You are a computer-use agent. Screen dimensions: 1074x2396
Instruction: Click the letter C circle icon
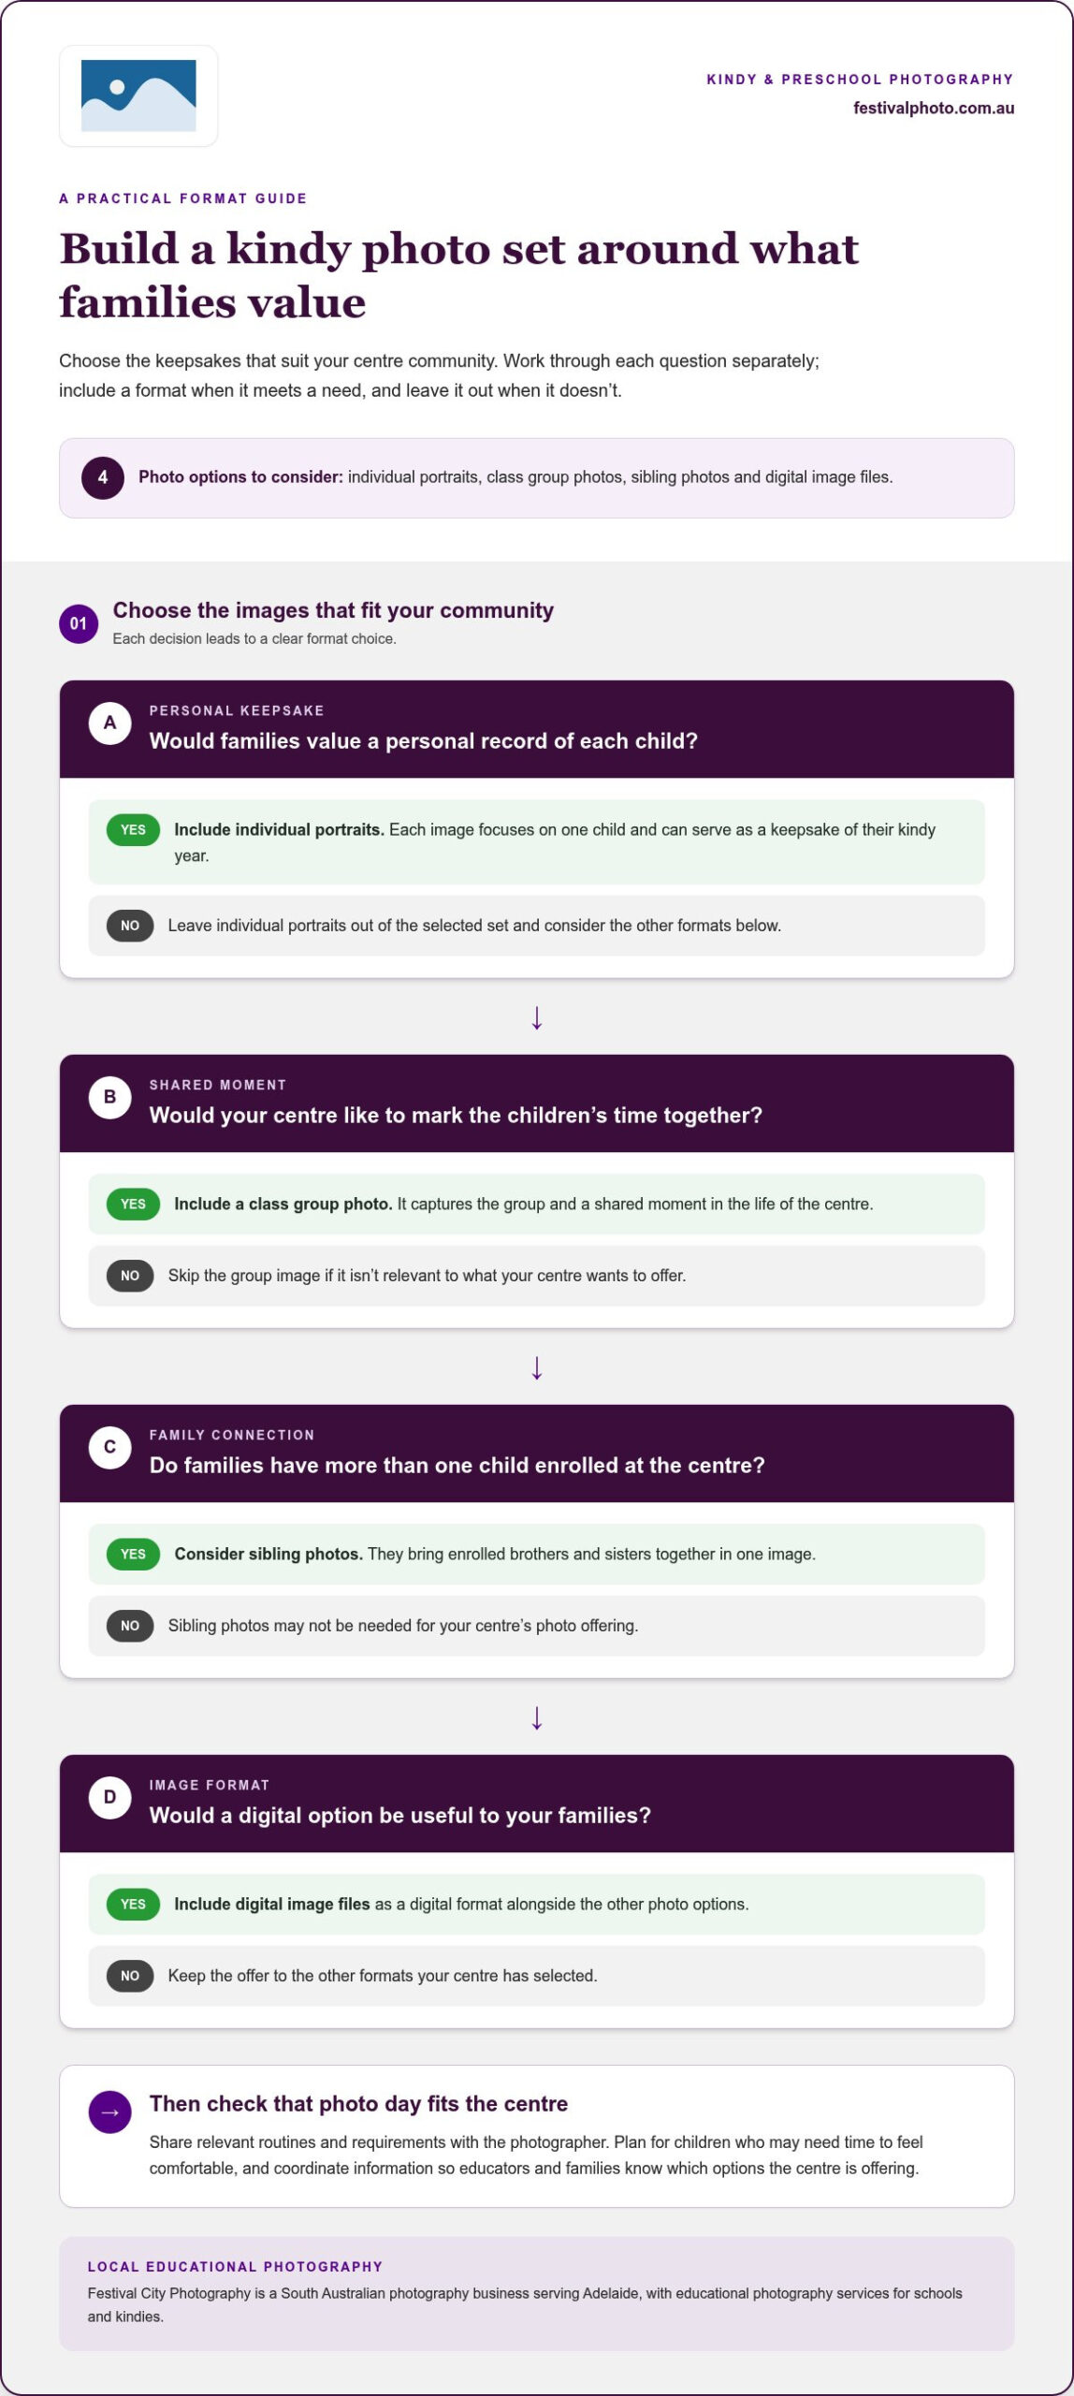pyautogui.click(x=109, y=1447)
